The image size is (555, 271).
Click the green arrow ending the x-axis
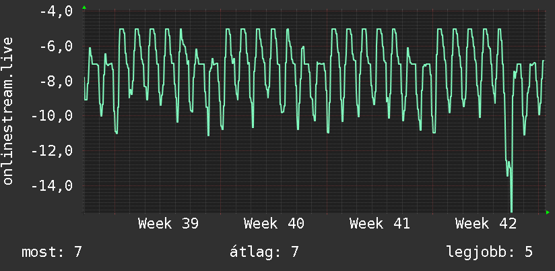pyautogui.click(x=548, y=212)
